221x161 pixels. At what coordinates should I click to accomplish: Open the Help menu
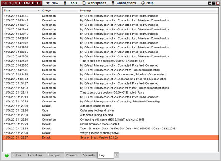pos(150,3)
